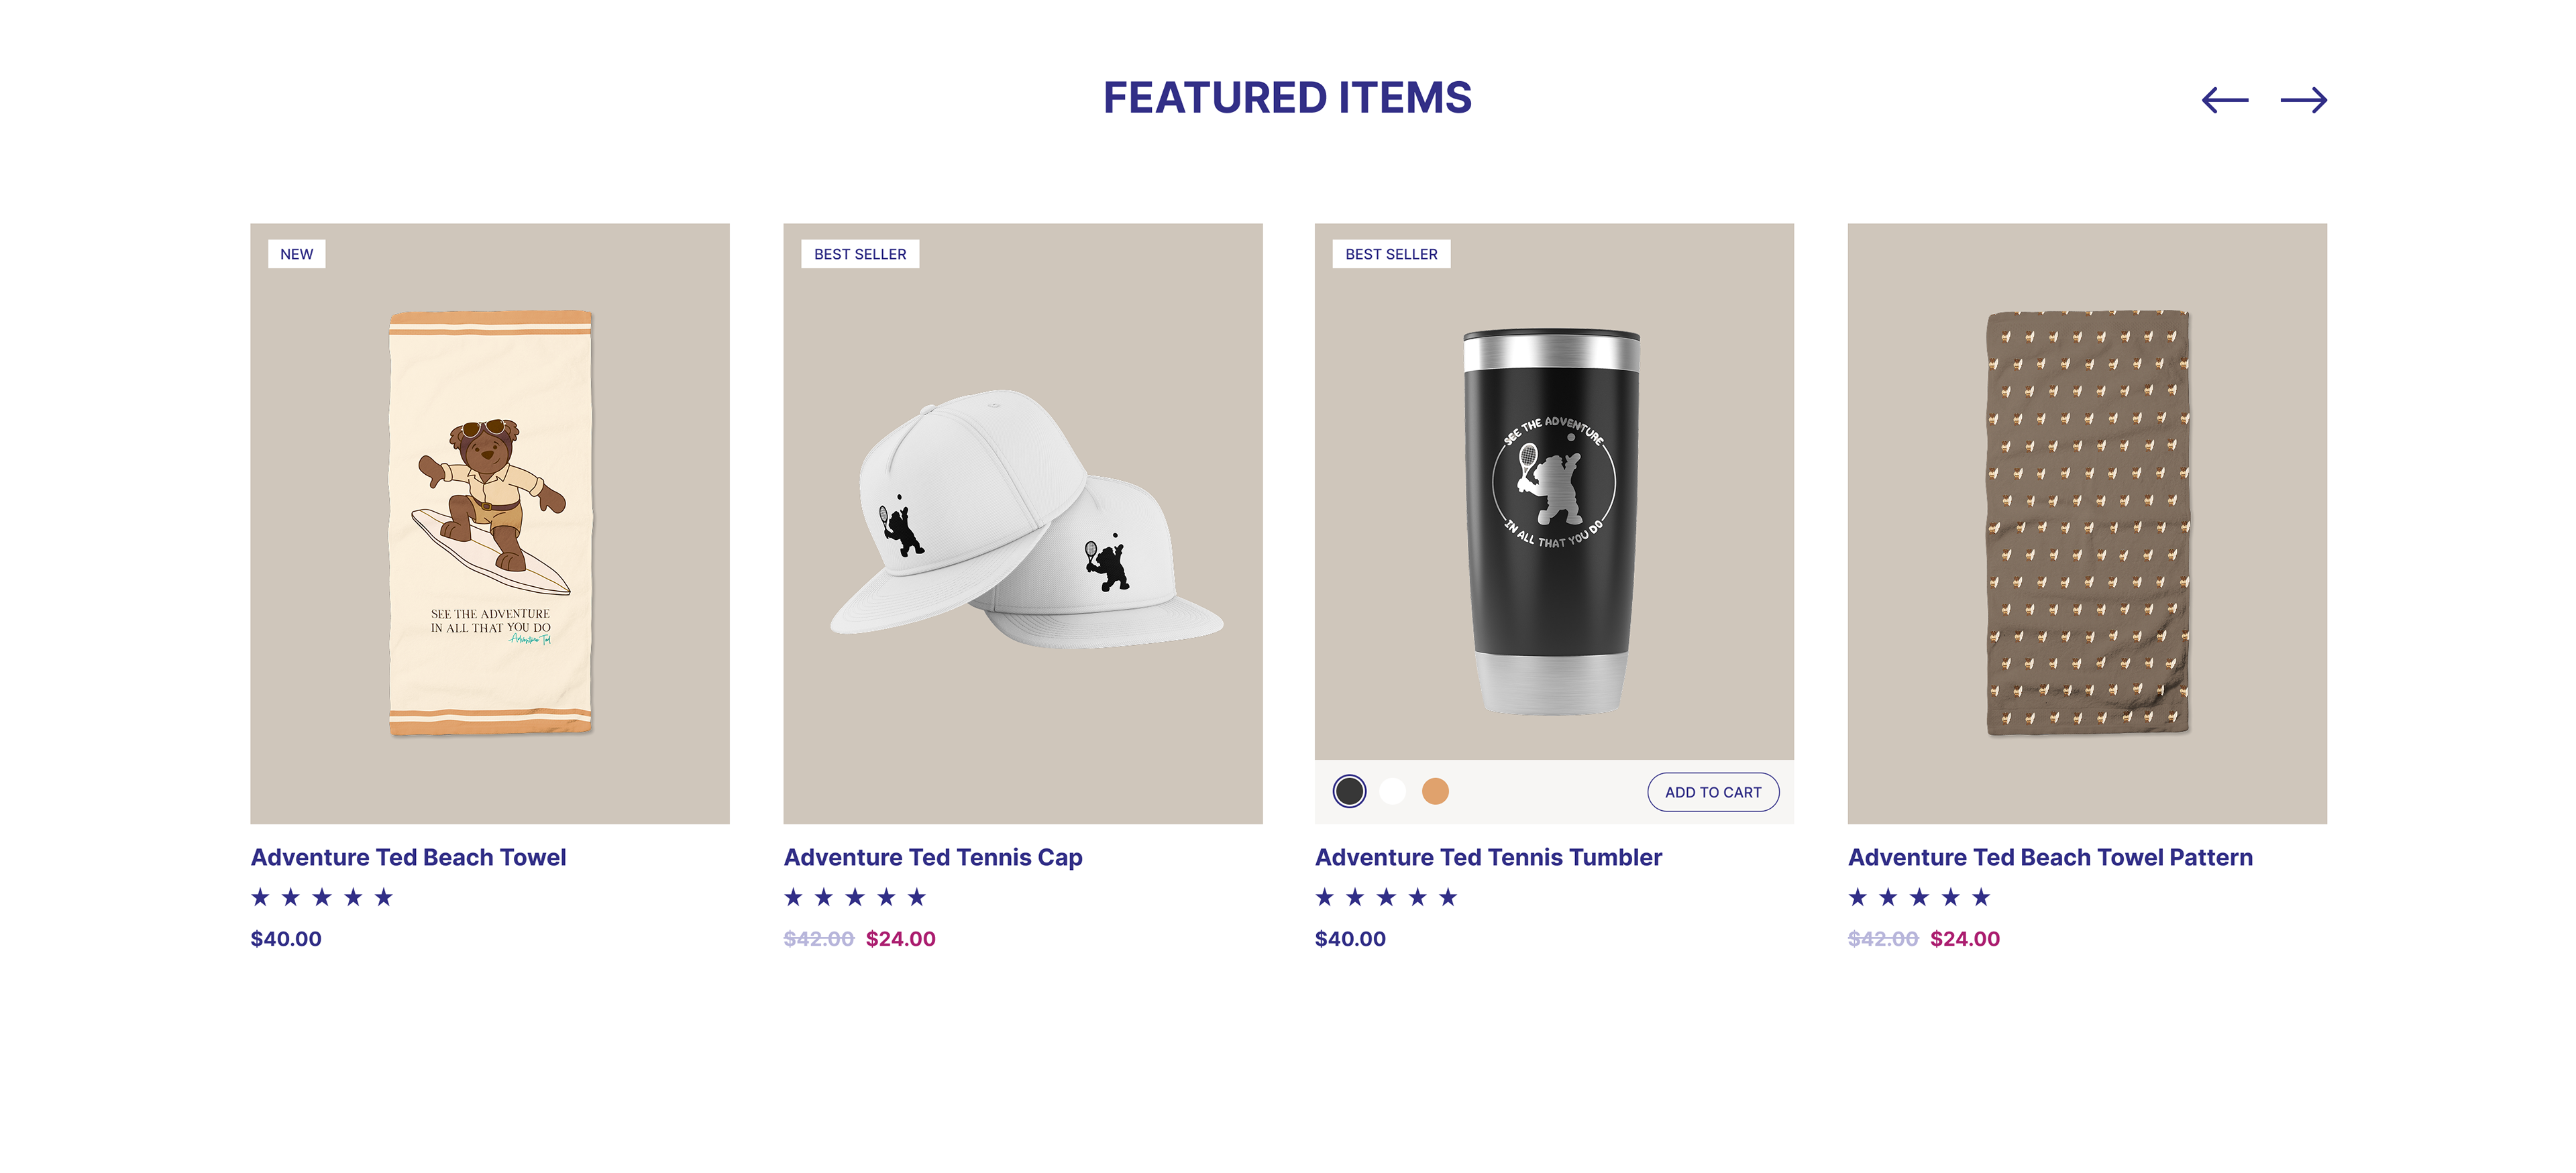Open Adventure Ted Tennis Cap link

pos(932,857)
